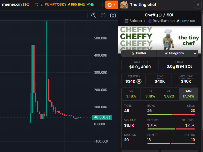
Task: Open the Twitter link
Action: 139,53
